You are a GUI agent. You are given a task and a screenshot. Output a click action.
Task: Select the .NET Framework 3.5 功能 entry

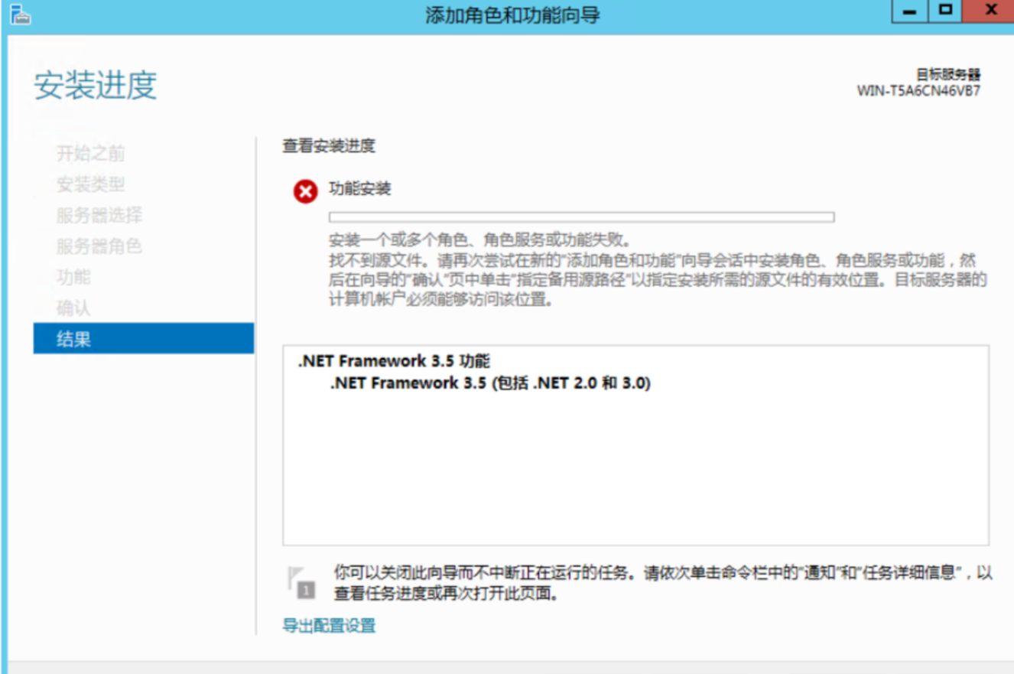pyautogui.click(x=394, y=362)
